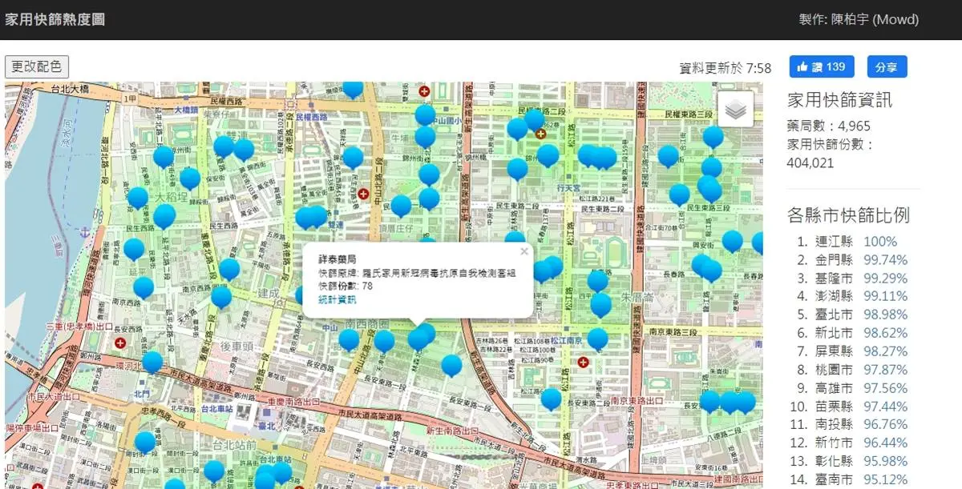
Task: Click the 家用快篩份數：404,021 statistic
Action: coord(831,154)
